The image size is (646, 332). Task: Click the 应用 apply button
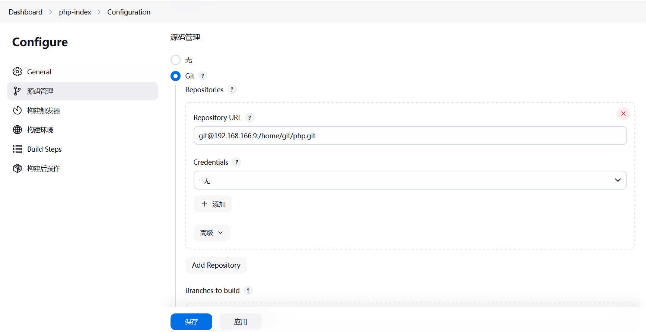click(x=241, y=322)
